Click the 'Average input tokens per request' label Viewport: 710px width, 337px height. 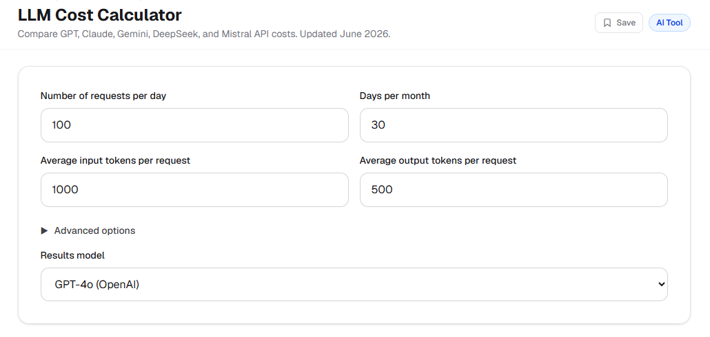pos(116,160)
